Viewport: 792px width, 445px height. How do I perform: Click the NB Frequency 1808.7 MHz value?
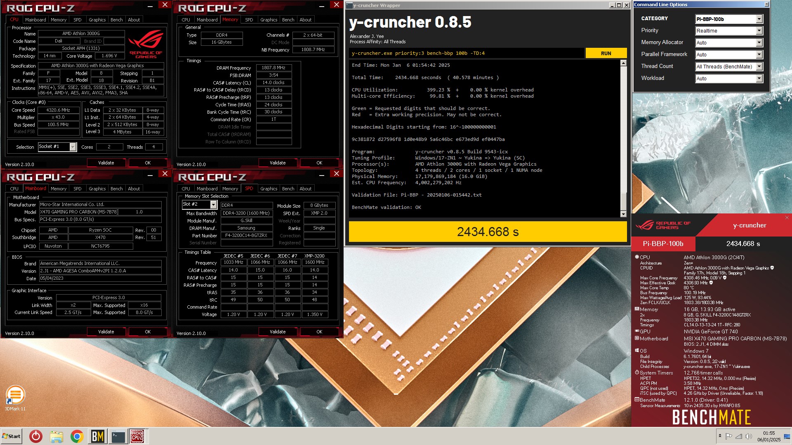click(x=313, y=49)
